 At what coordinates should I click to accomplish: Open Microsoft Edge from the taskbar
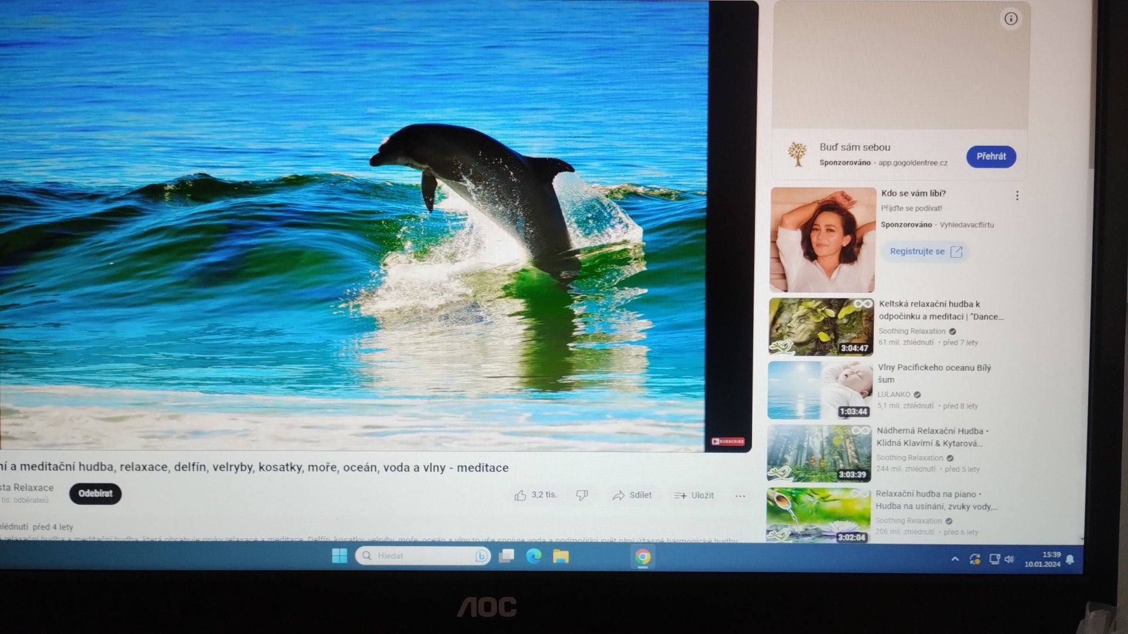tap(533, 556)
